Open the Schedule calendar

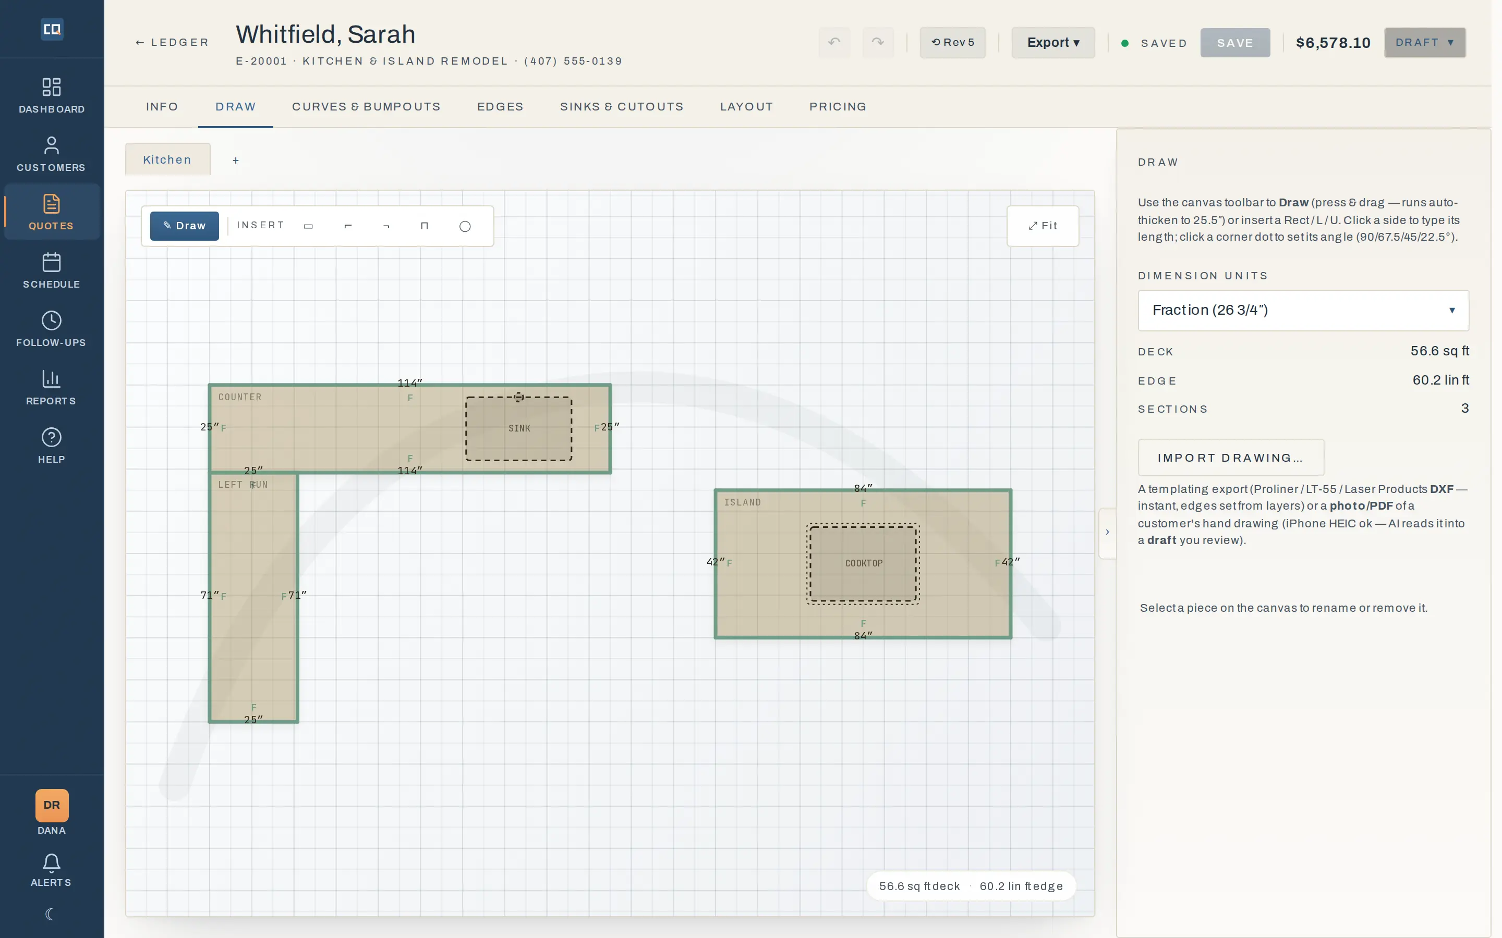point(52,270)
